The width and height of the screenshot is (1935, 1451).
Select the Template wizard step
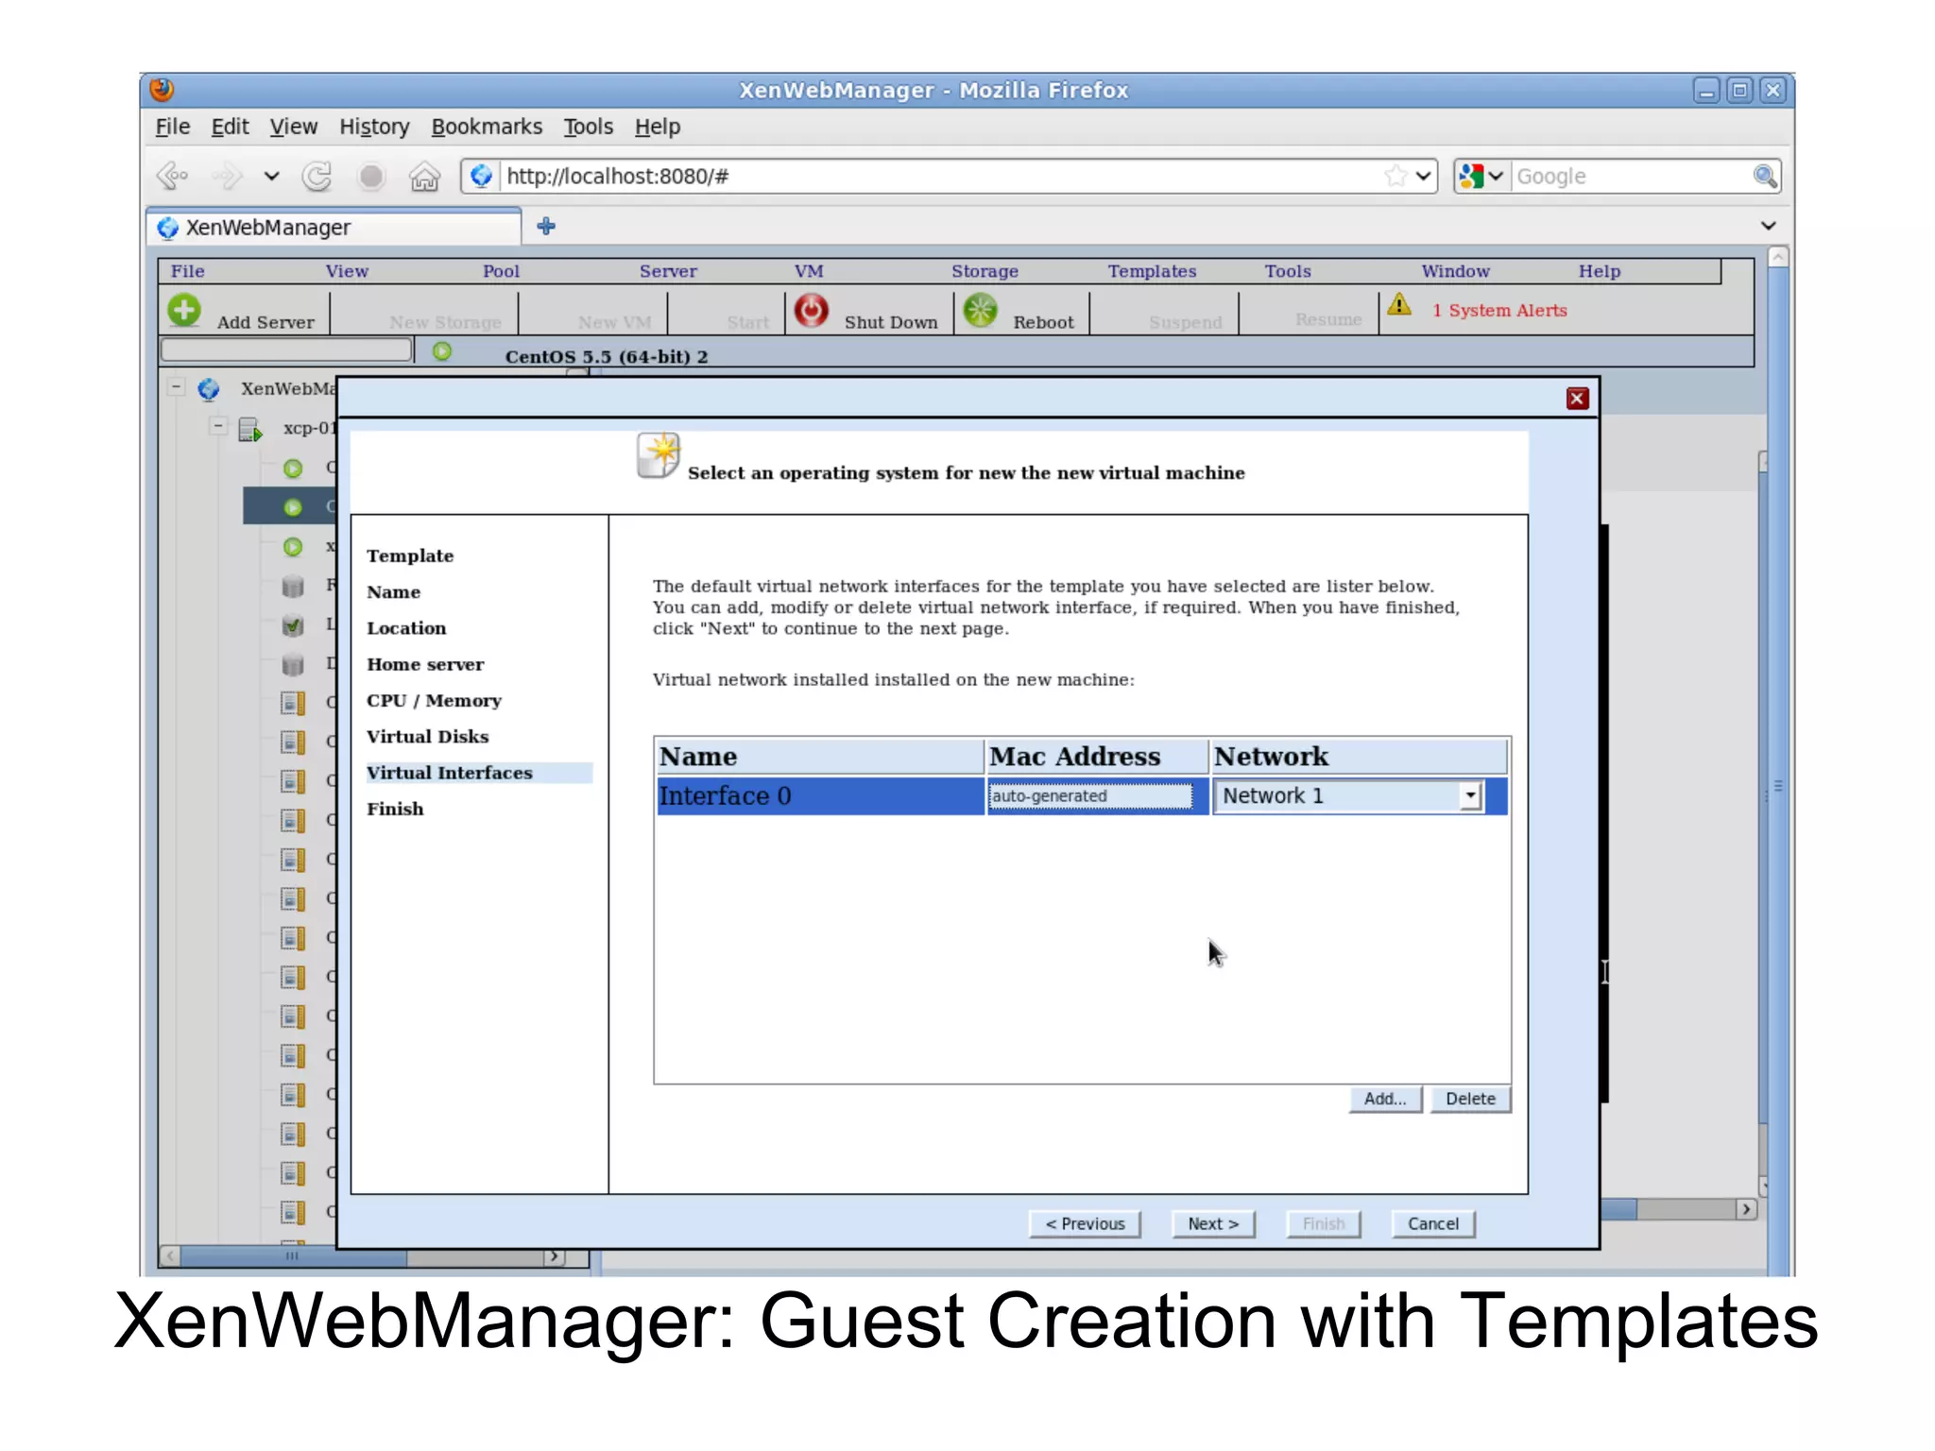(x=410, y=555)
